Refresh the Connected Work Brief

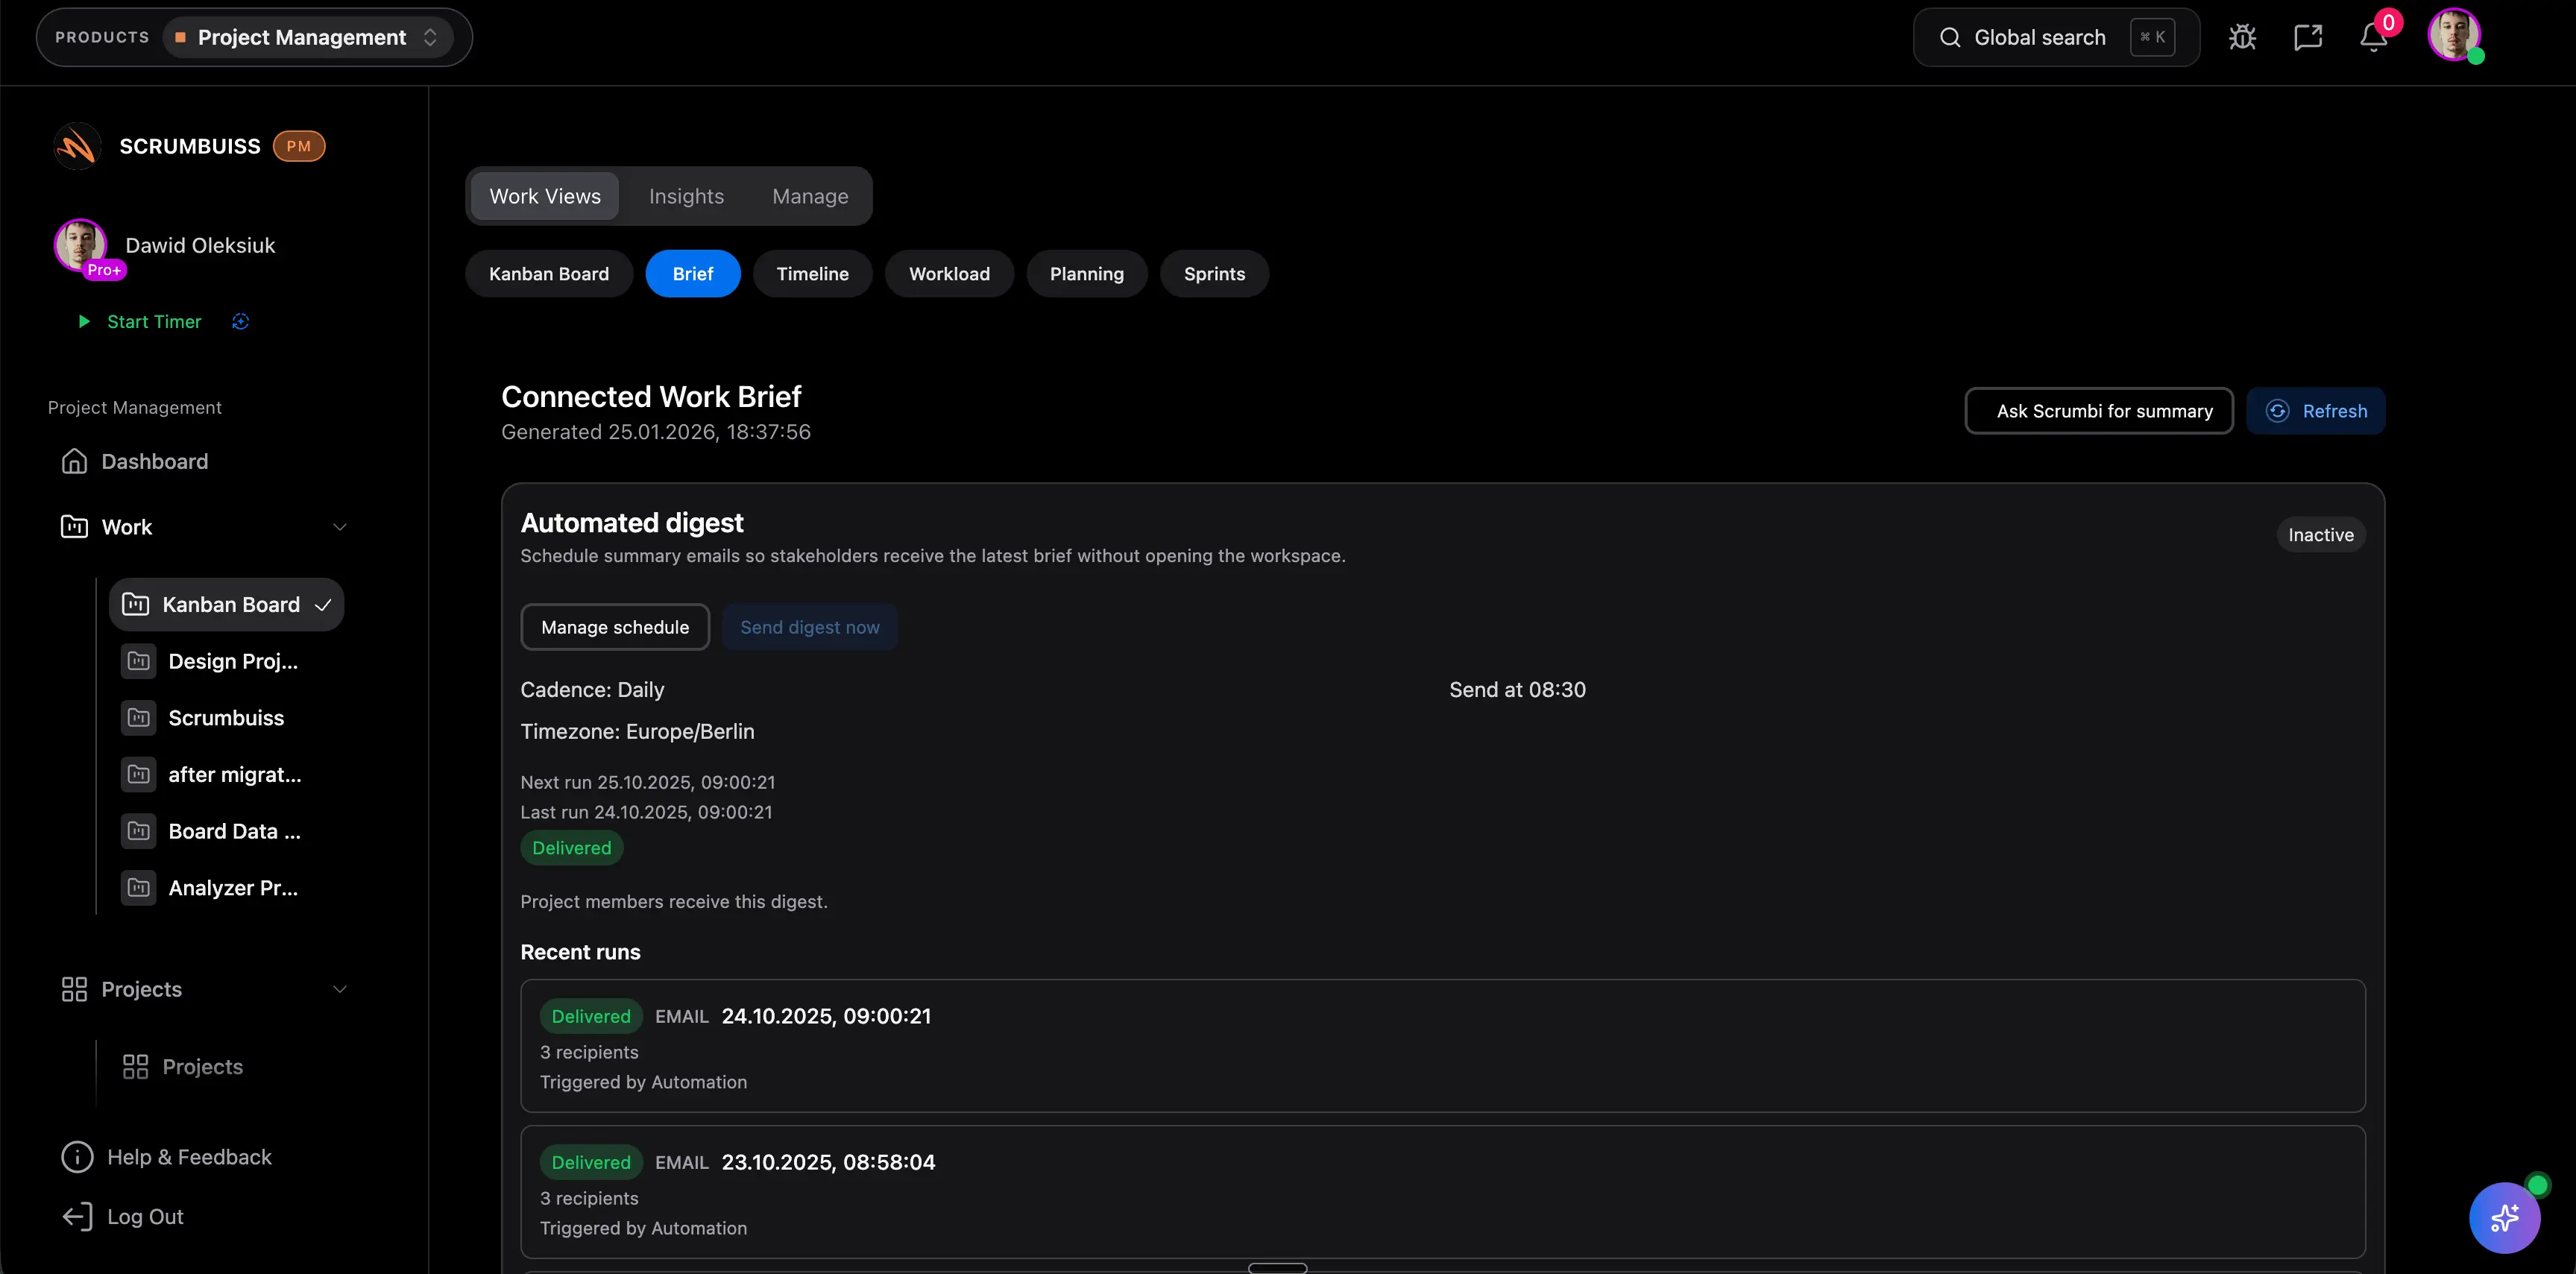pos(2316,410)
